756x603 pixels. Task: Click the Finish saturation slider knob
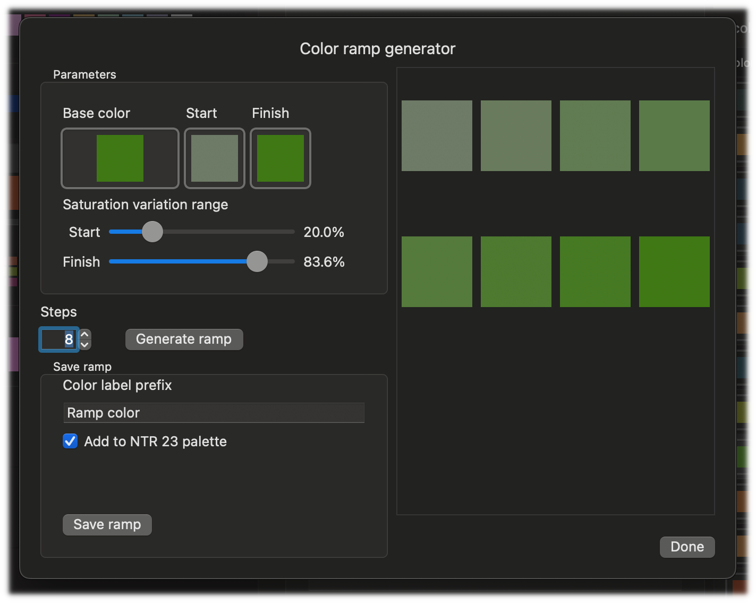coord(257,261)
